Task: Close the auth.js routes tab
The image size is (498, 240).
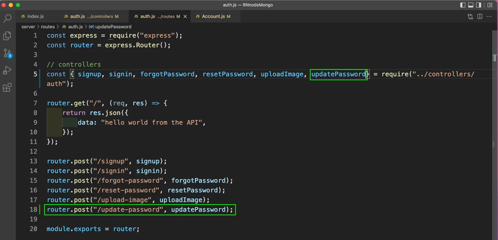Action: click(185, 16)
